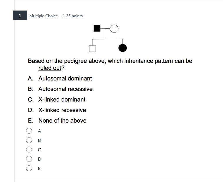Click the "Based on the pedigree above" question text
Image resolution: width=223 pixels, height=182 pixels.
(x=67, y=61)
